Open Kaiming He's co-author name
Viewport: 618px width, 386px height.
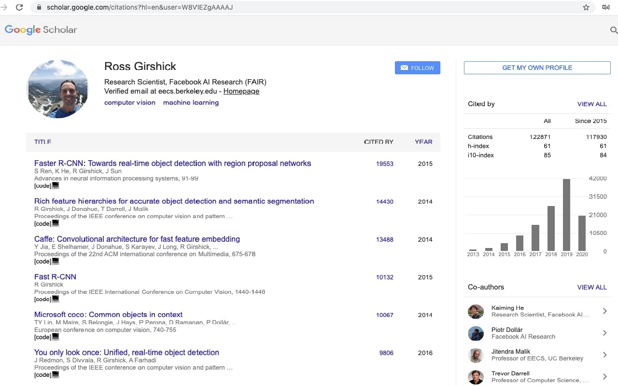[507, 308]
